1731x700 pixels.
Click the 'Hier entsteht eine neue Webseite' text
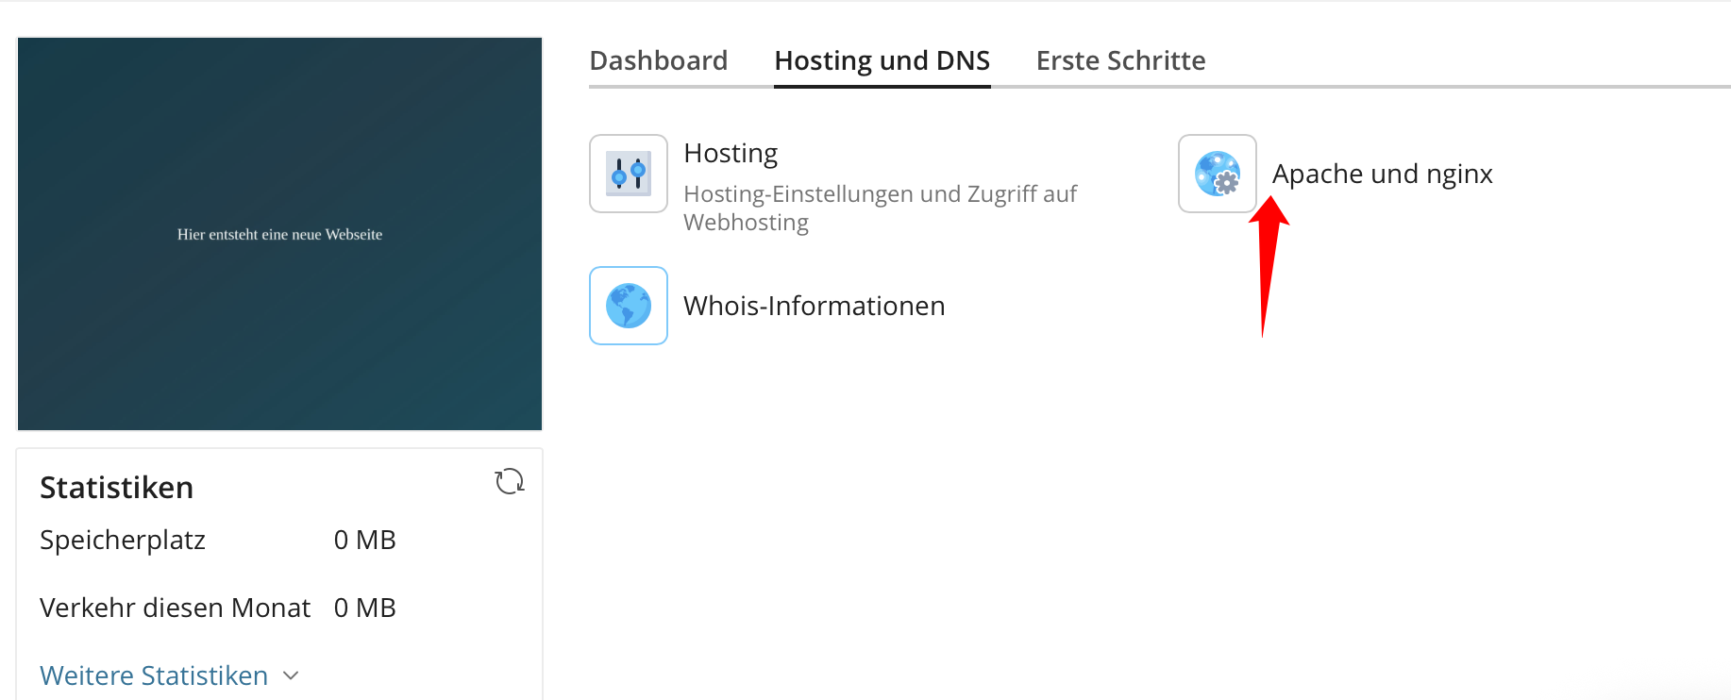279,234
